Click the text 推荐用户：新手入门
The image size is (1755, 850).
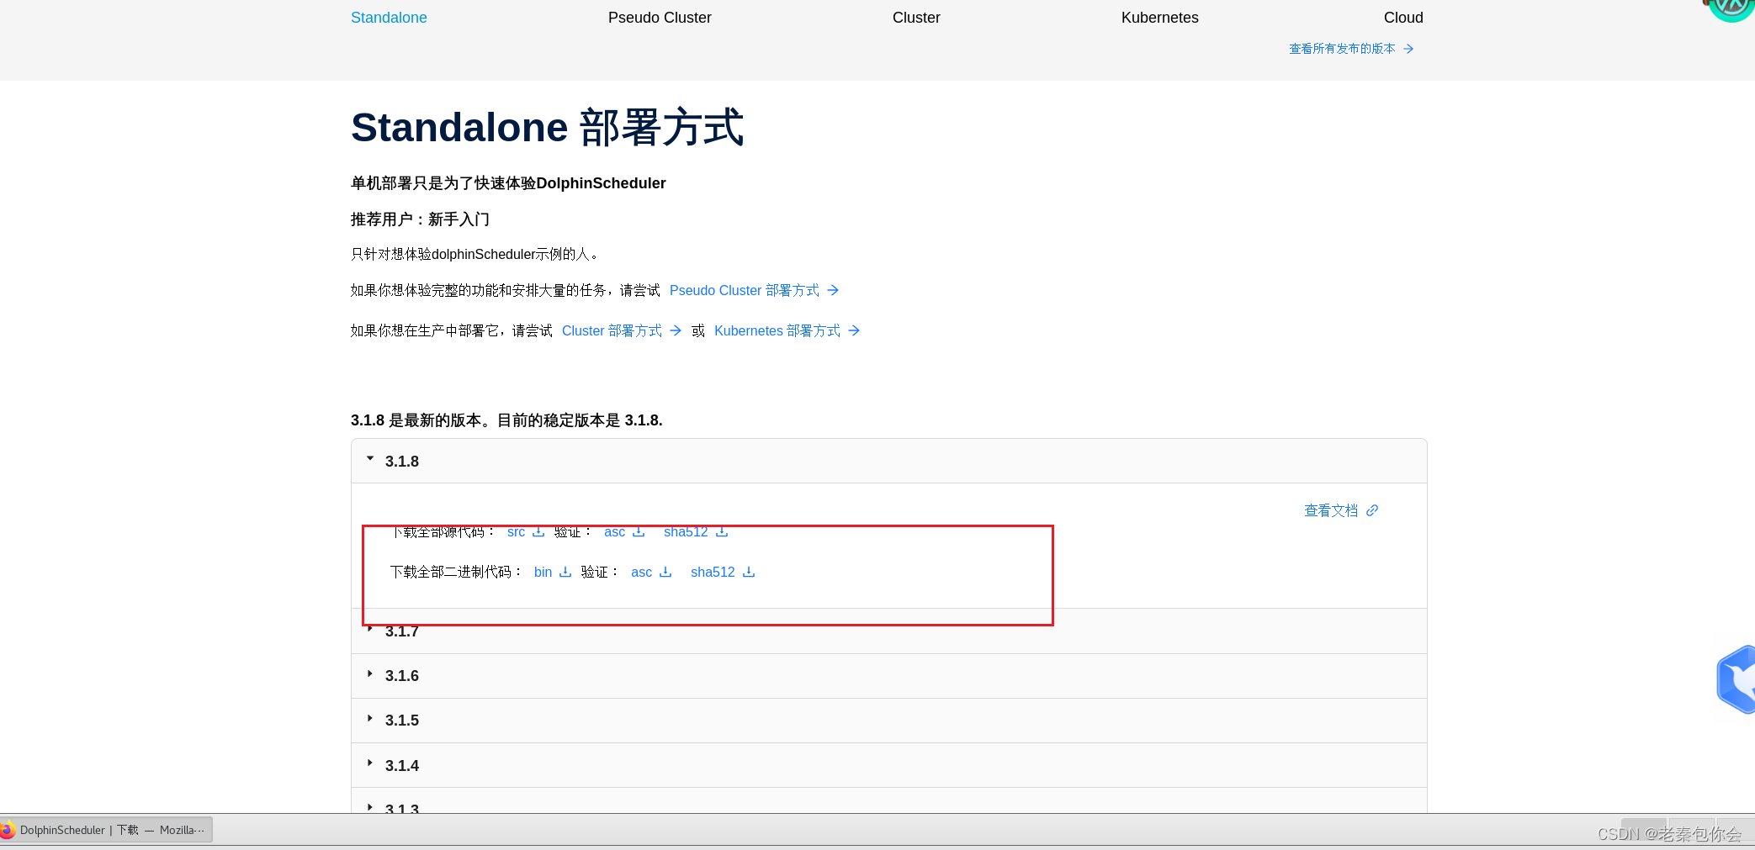click(x=420, y=219)
